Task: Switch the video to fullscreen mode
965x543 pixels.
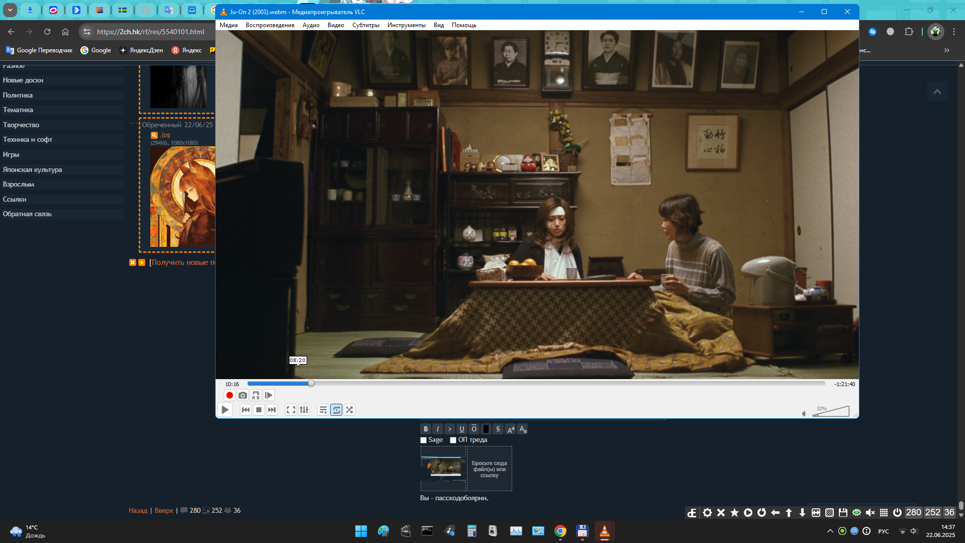Action: pyautogui.click(x=291, y=410)
